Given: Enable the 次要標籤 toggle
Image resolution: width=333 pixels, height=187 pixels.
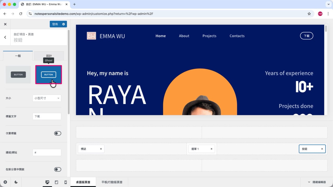Looking at the screenshot, I should (57, 133).
